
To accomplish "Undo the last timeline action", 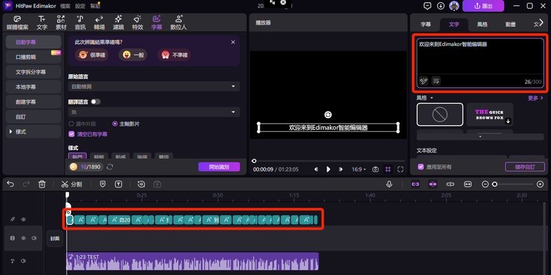I will tap(10, 184).
